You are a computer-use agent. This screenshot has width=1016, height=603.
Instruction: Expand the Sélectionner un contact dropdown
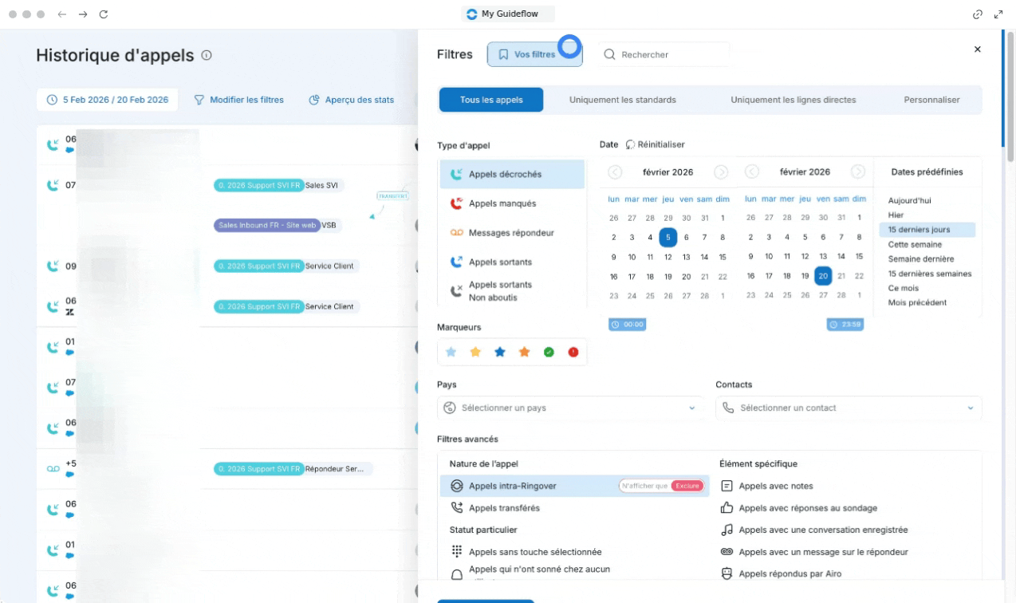pyautogui.click(x=848, y=408)
